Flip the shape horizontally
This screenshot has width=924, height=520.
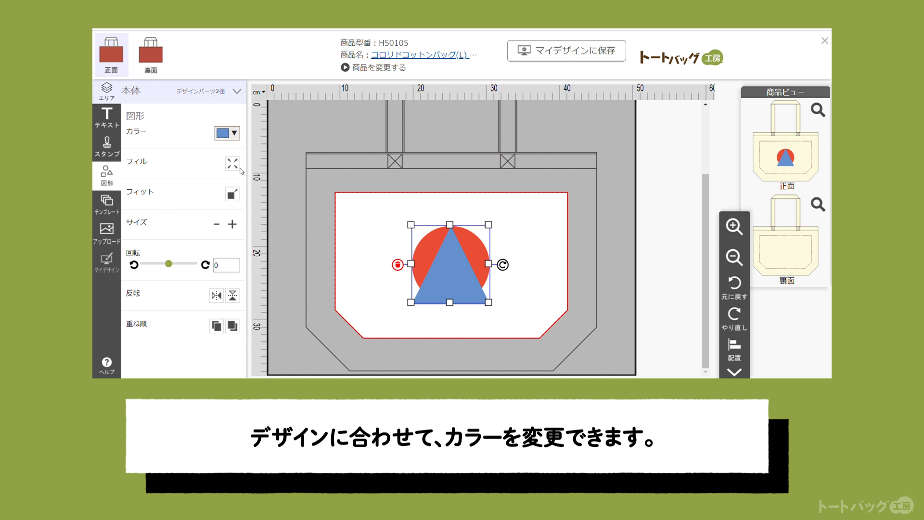[x=217, y=296]
